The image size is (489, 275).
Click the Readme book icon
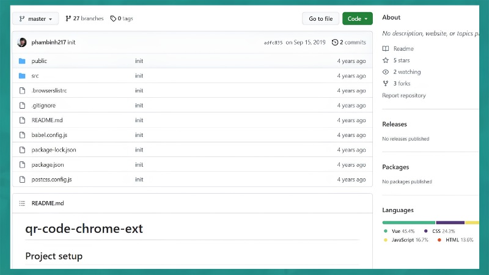(x=386, y=49)
